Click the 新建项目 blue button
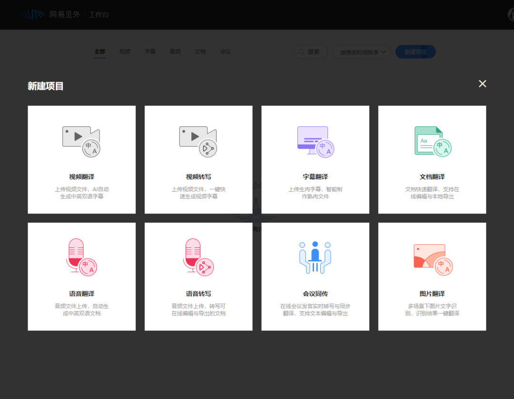 (415, 52)
